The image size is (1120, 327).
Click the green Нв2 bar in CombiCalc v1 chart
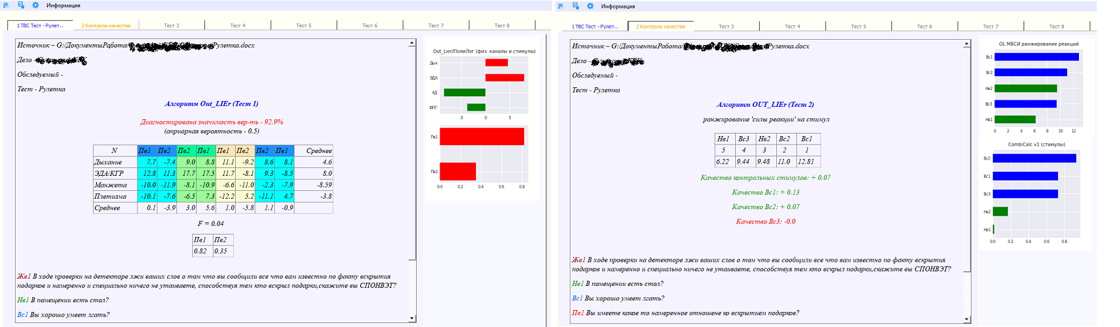(x=1000, y=212)
